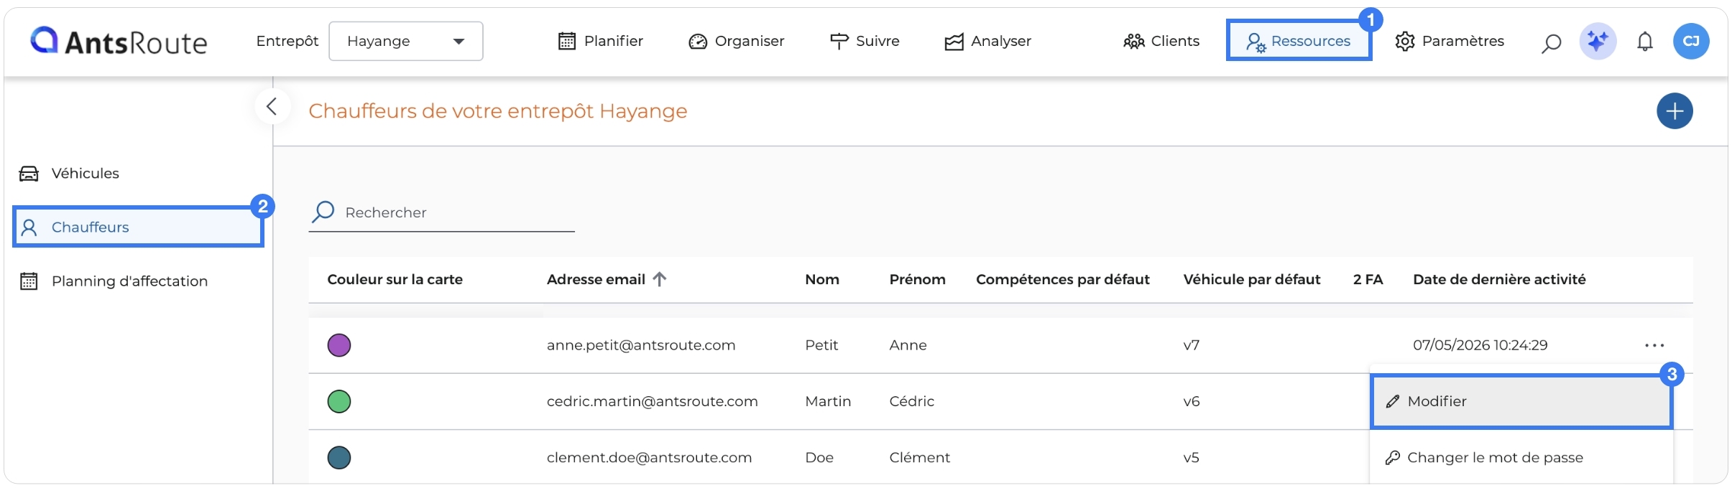Viewport: 1732px width, 488px height.
Task: Click the AntsRoute logo
Action: click(x=119, y=42)
